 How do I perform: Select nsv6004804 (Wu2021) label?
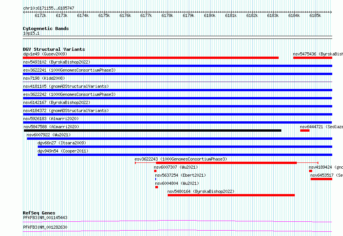click(177, 183)
